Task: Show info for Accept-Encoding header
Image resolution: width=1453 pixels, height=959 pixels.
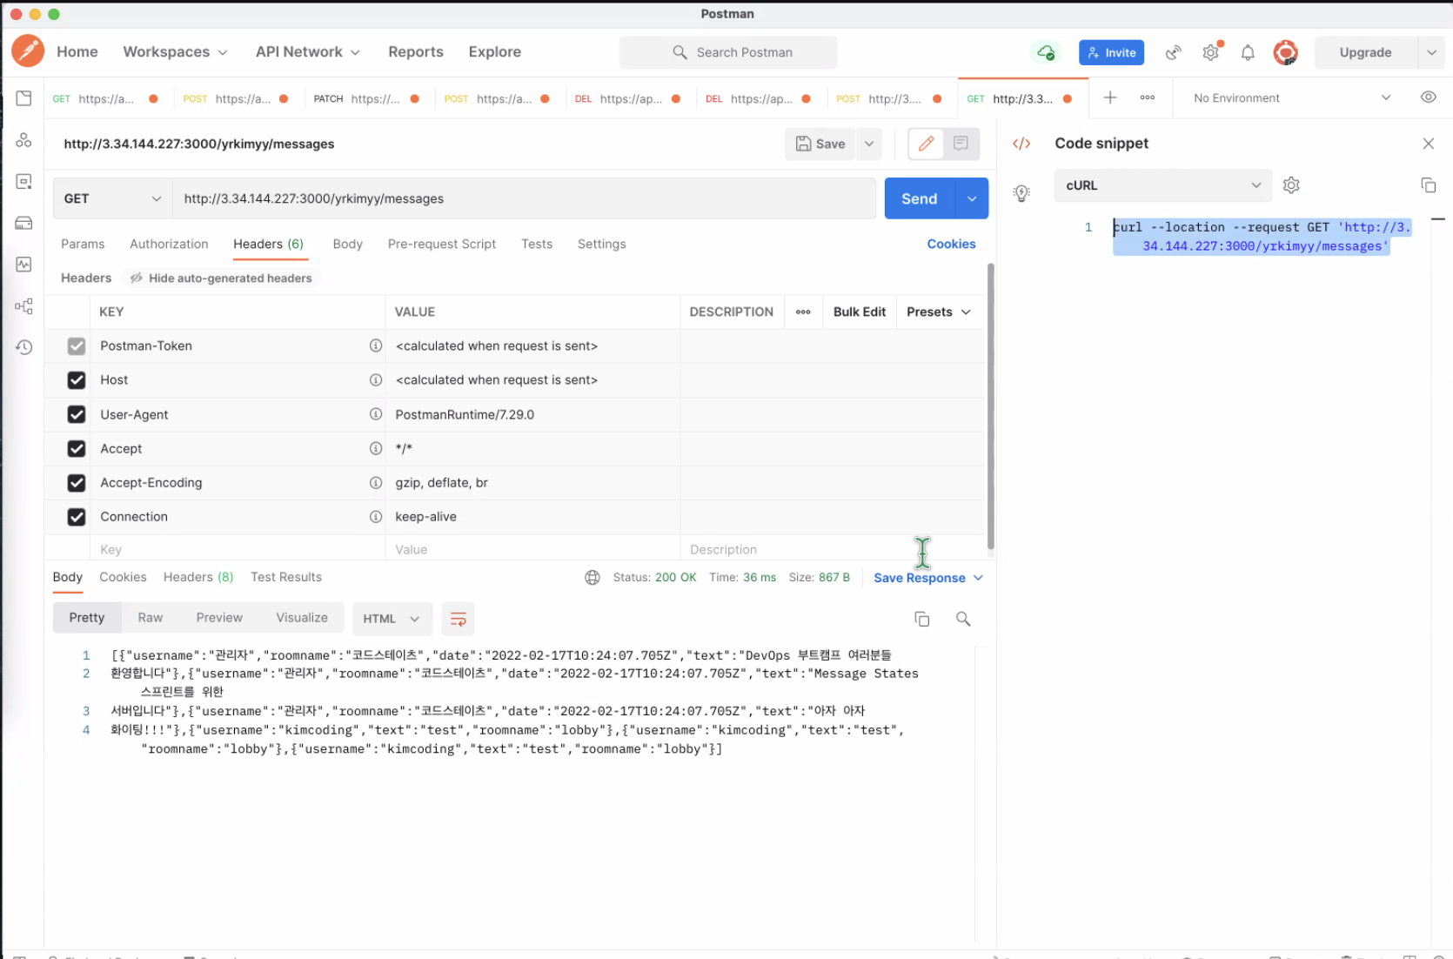Action: [x=376, y=483]
